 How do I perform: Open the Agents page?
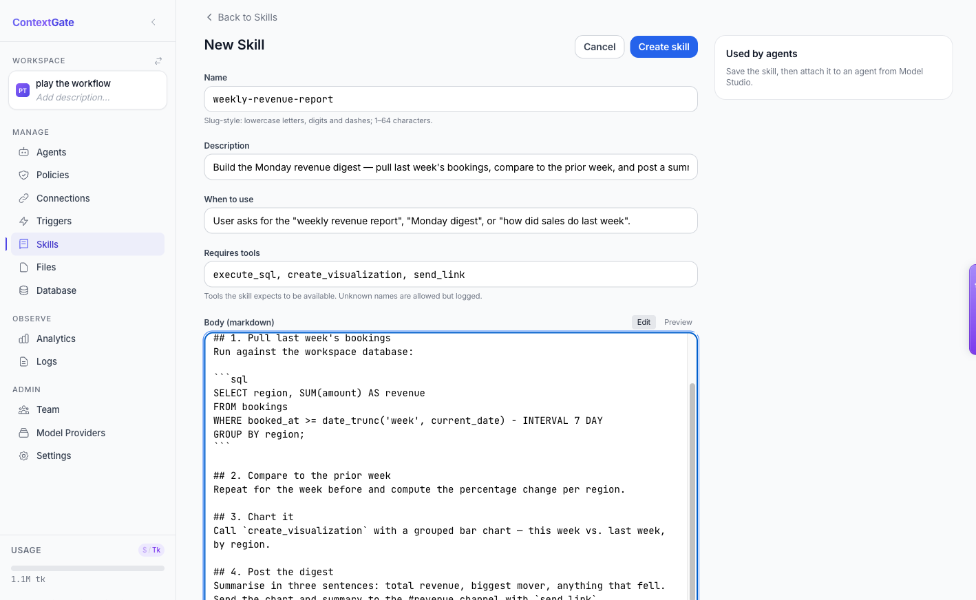coord(87,152)
